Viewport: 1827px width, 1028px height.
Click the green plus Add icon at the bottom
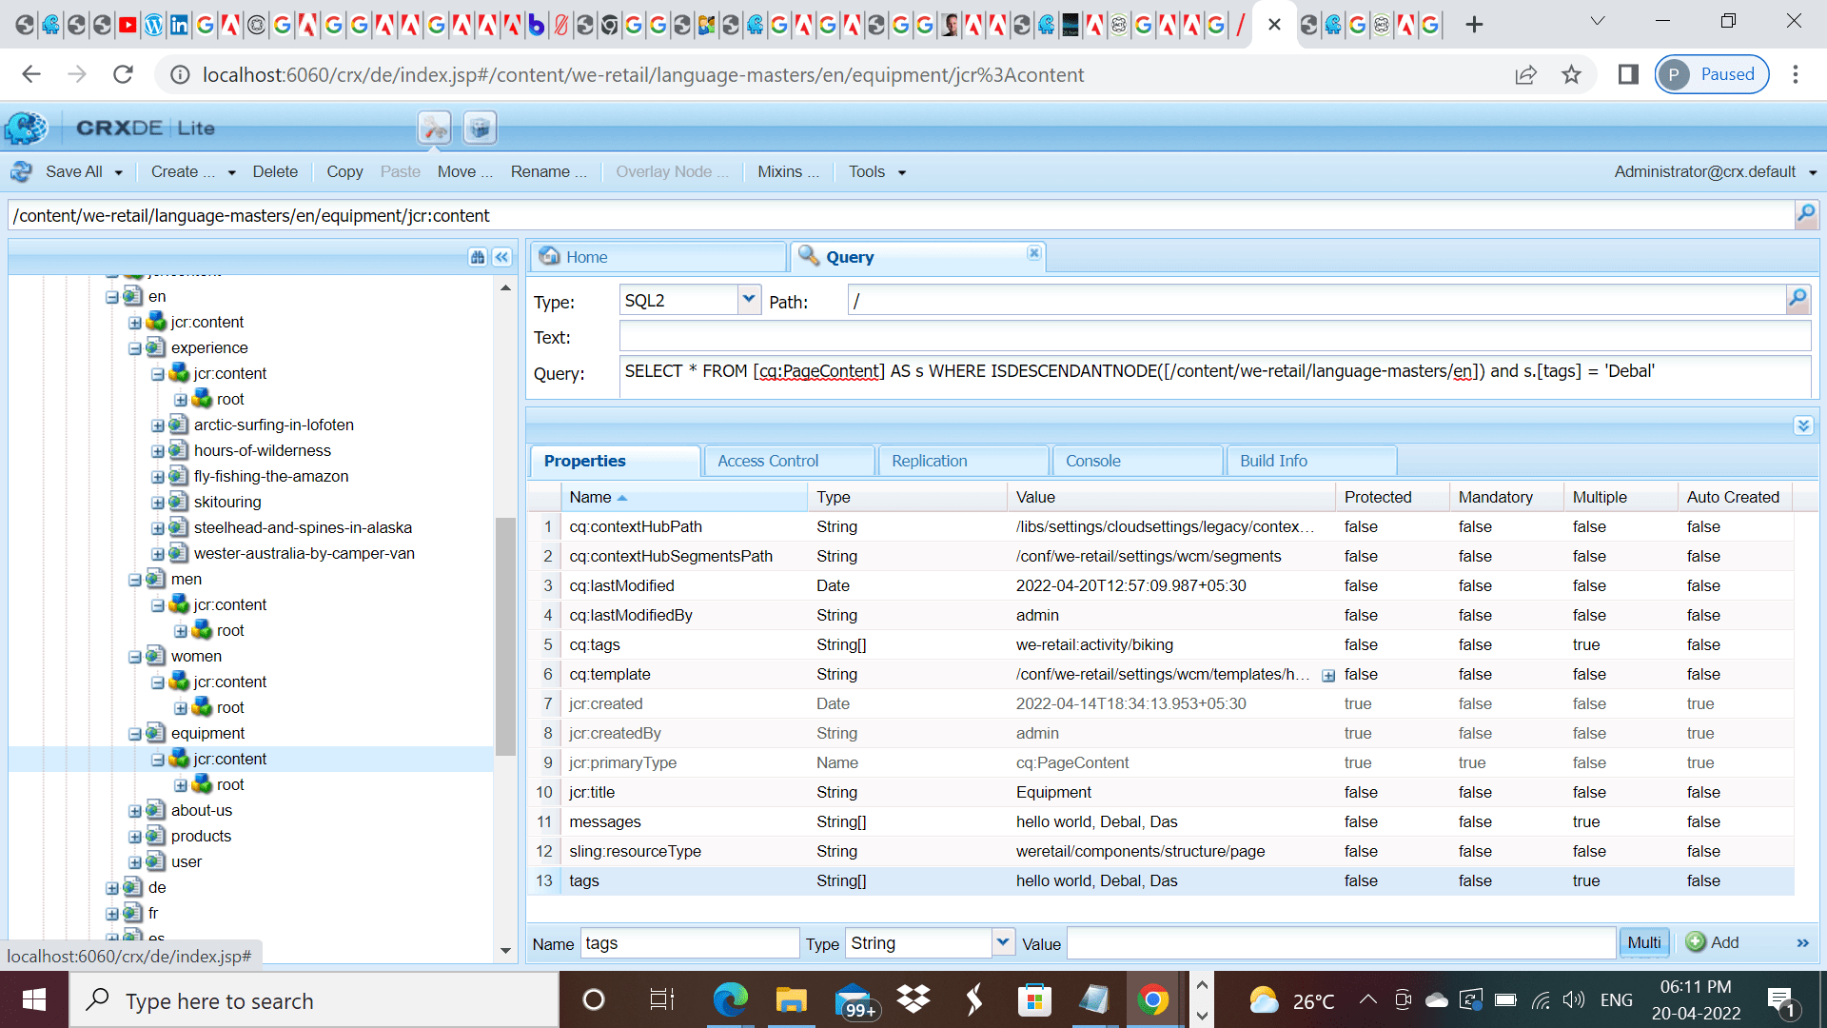[x=1695, y=942]
